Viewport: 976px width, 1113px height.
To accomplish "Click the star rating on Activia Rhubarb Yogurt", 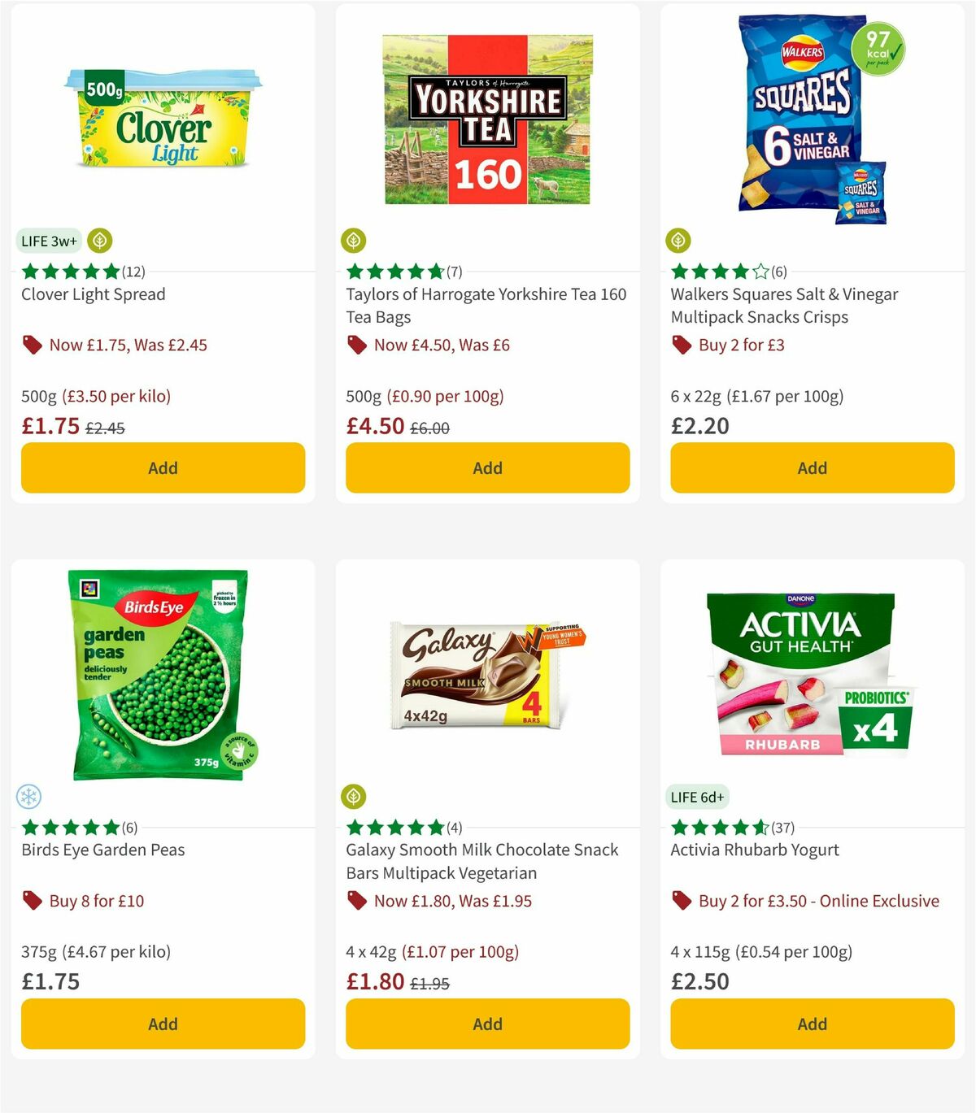I will point(716,827).
